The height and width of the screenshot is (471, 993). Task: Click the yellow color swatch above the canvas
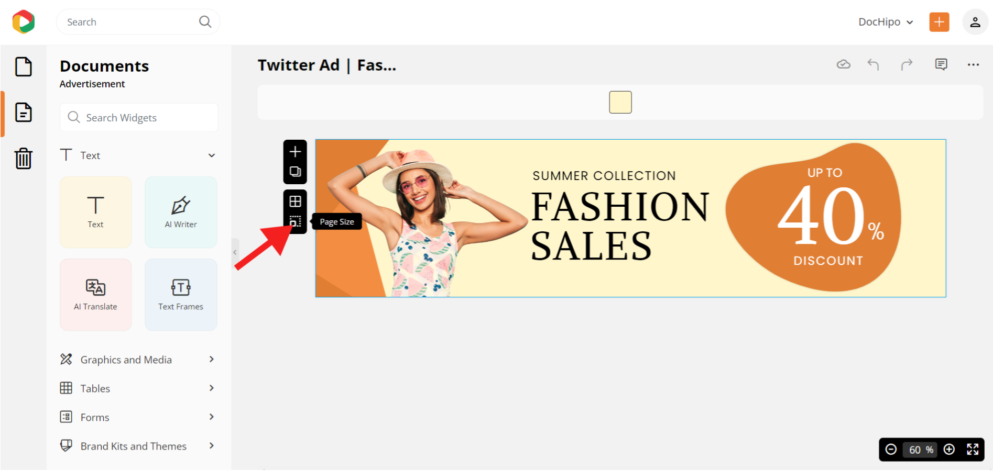[620, 102]
